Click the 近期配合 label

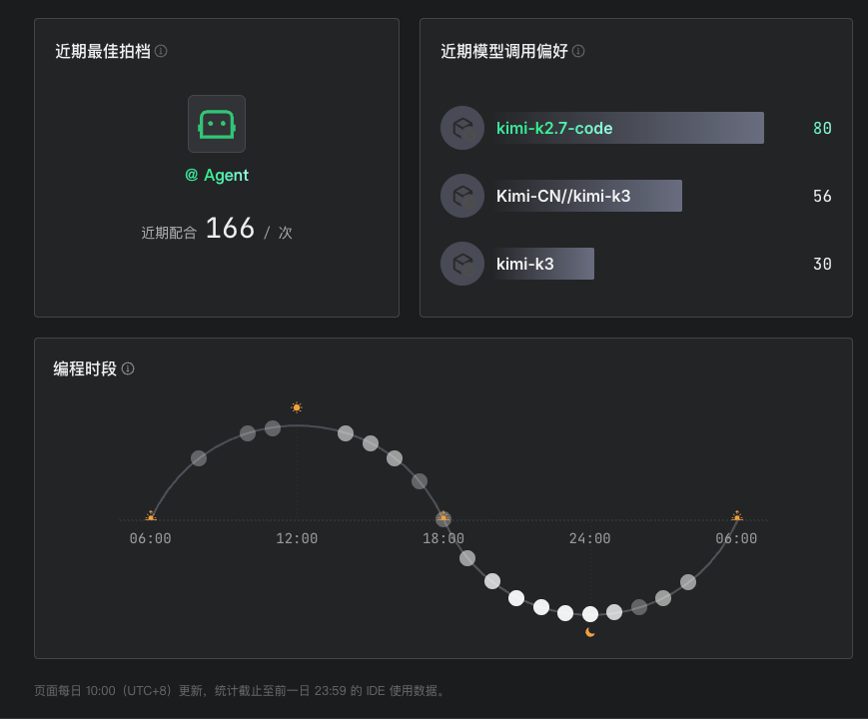[169, 233]
